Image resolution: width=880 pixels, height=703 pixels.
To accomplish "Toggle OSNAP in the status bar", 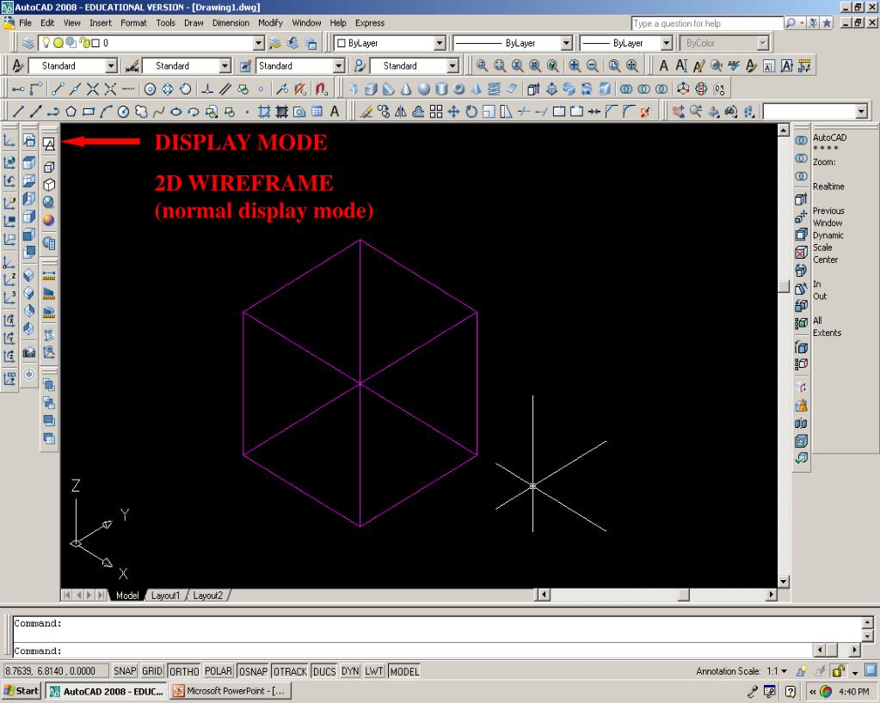I will [254, 671].
